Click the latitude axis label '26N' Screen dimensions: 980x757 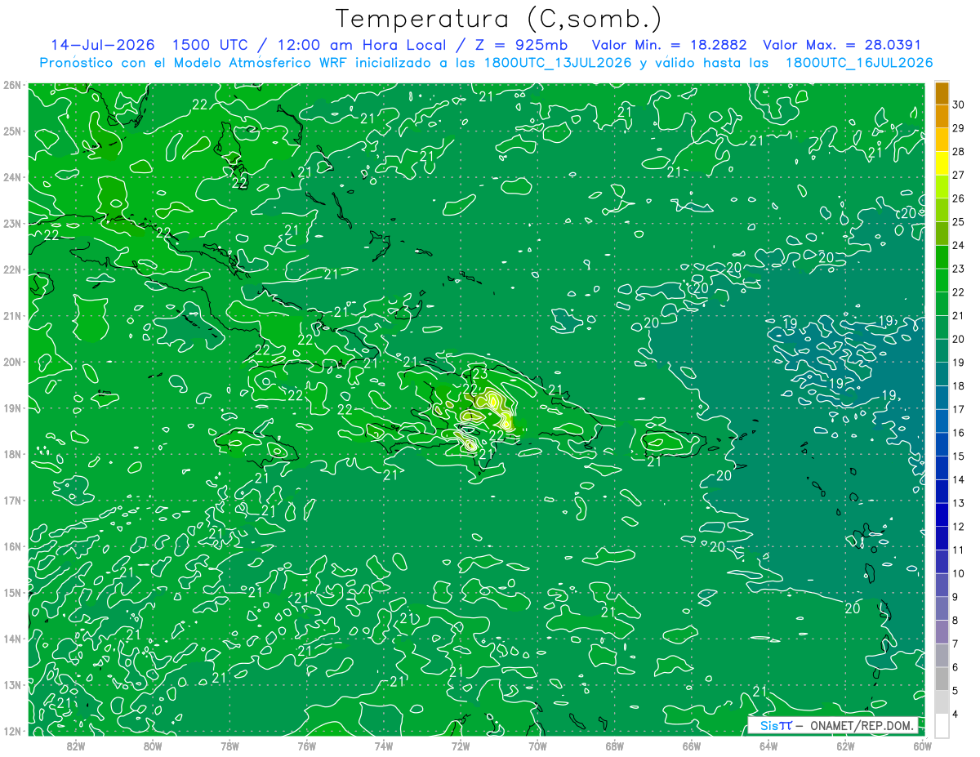pyautogui.click(x=11, y=85)
